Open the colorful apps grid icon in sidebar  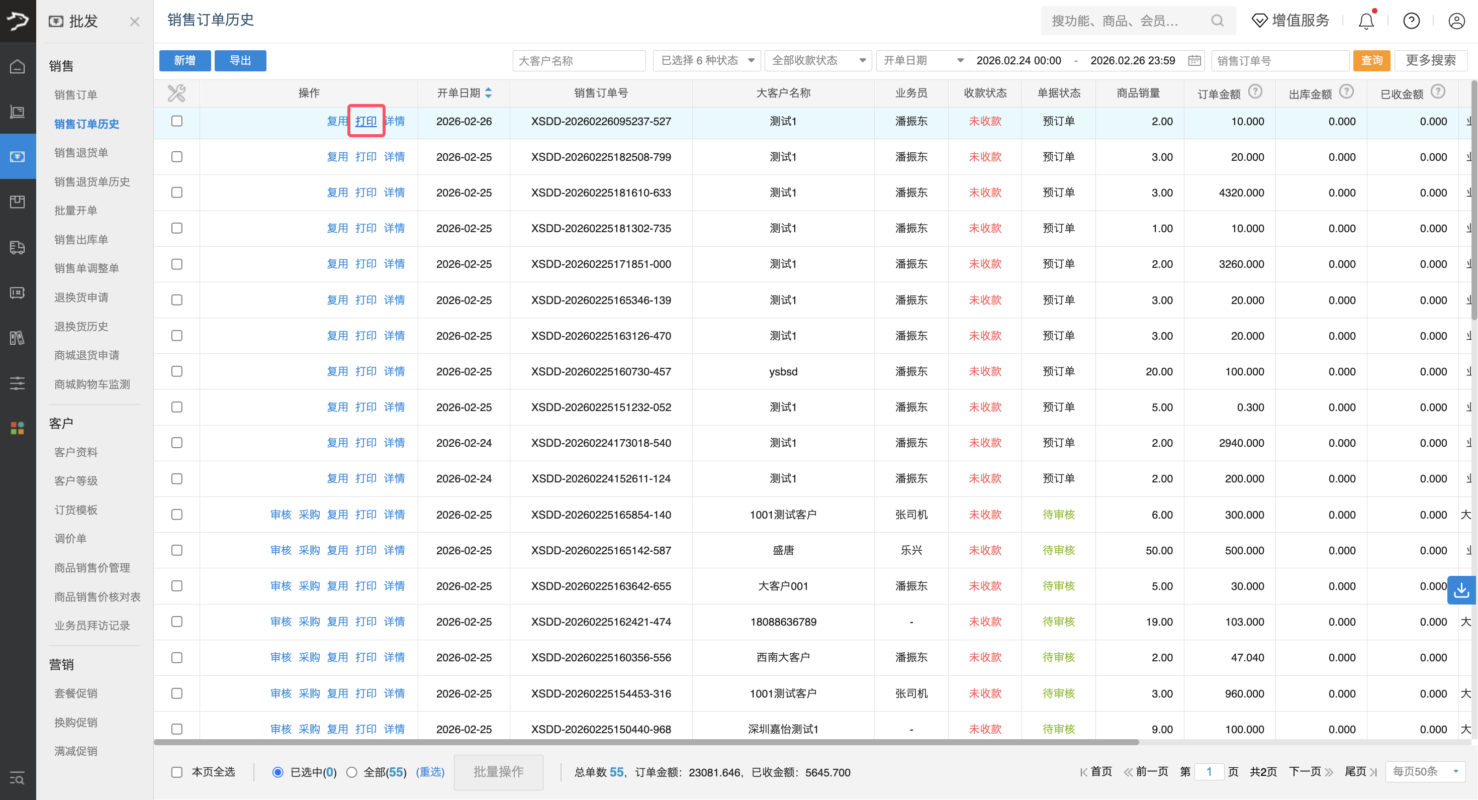tap(18, 427)
